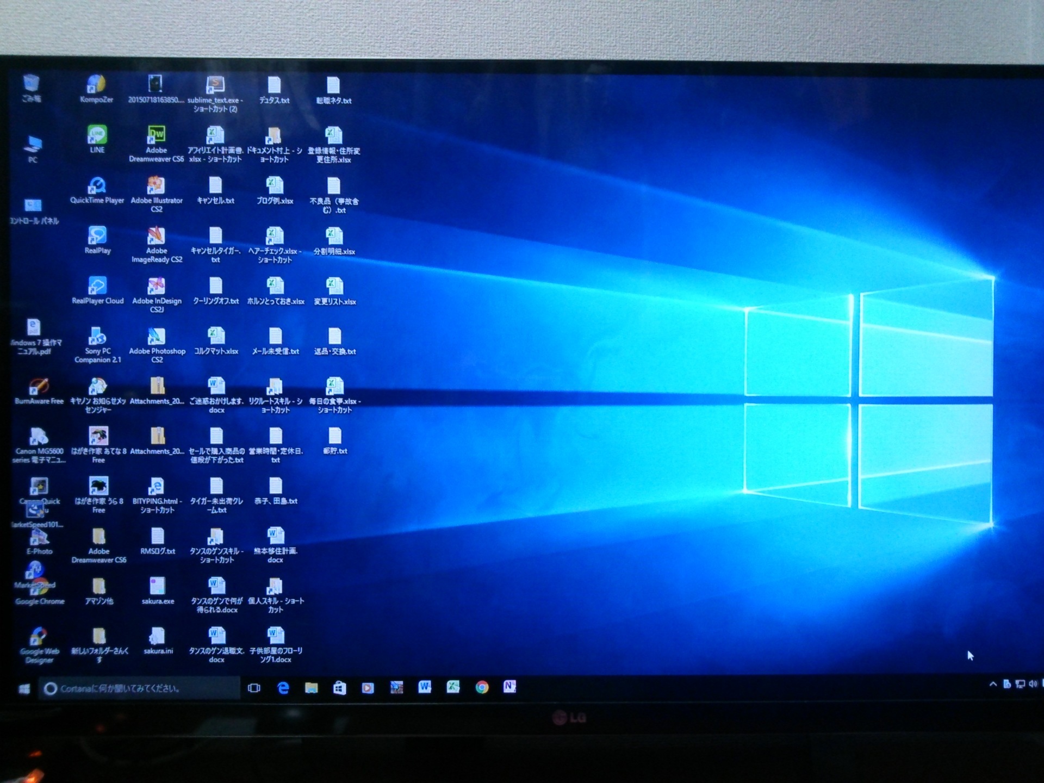Select the sakura.ini file icon
The width and height of the screenshot is (1044, 783).
click(158, 641)
